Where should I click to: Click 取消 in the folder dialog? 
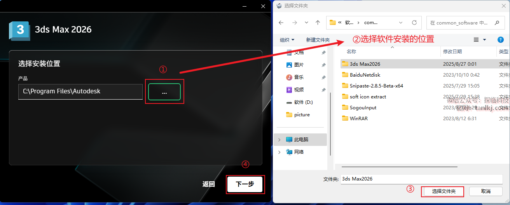click(486, 191)
